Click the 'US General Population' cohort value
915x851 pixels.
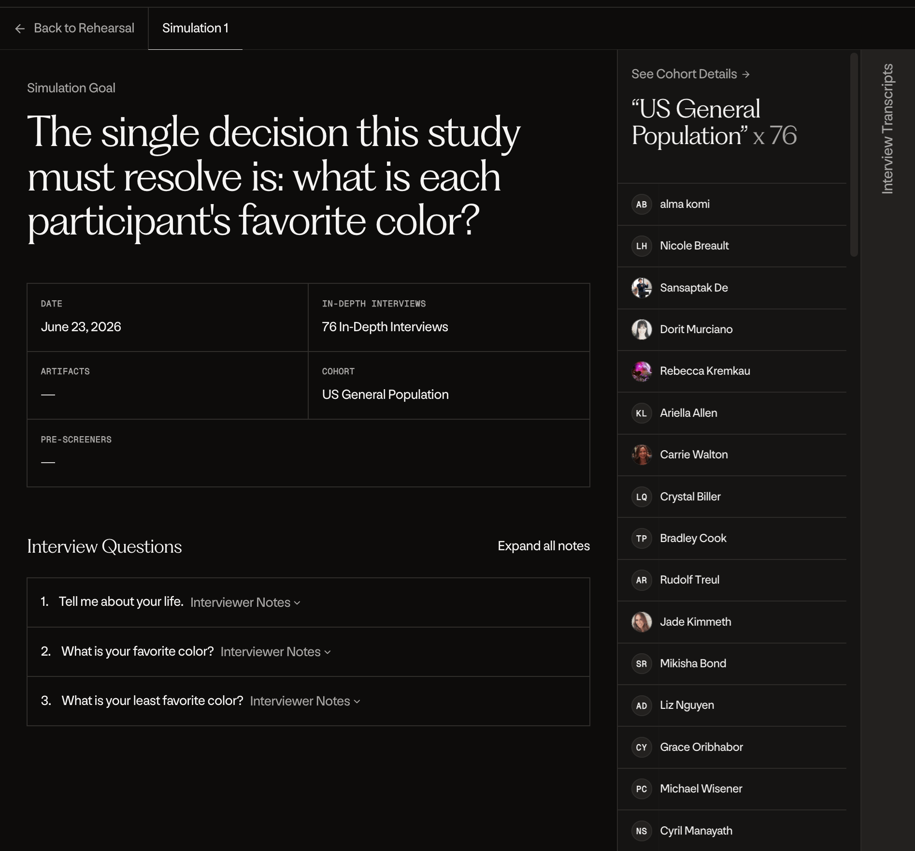(x=386, y=395)
